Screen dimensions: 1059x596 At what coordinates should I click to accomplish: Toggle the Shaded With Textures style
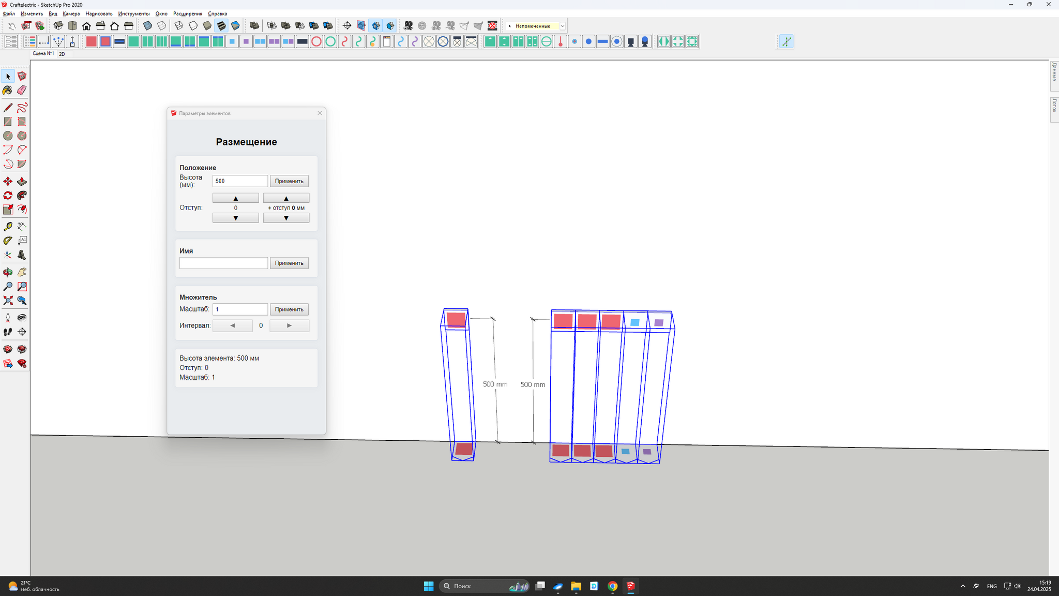click(x=221, y=26)
